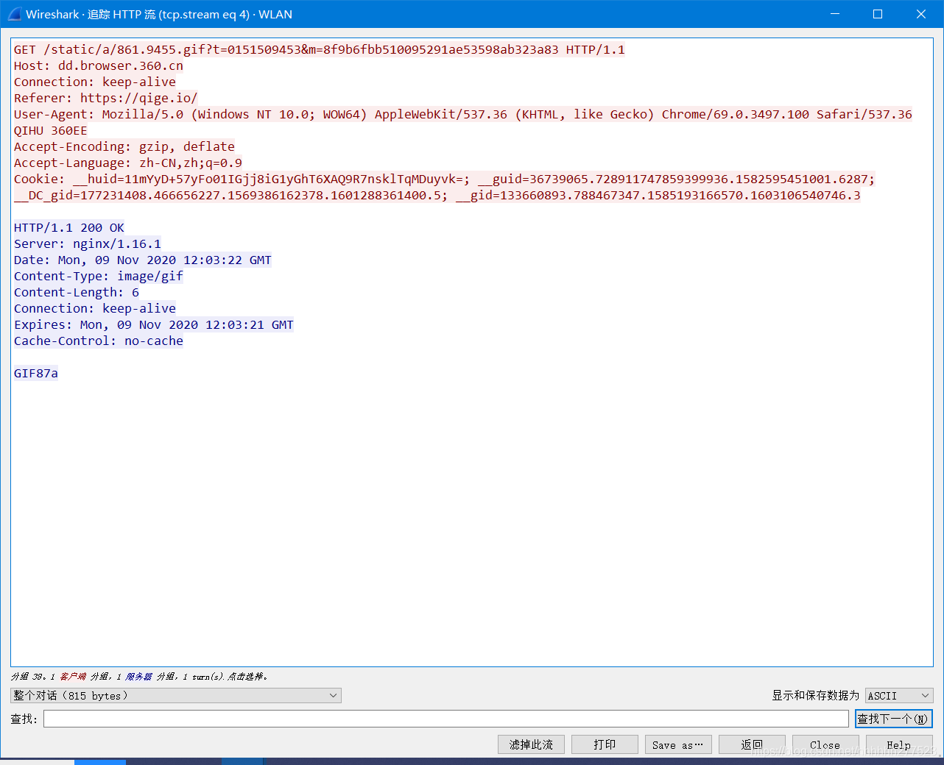Maximize the Wireshark stream window
Image resolution: width=944 pixels, height=765 pixels.
click(878, 14)
